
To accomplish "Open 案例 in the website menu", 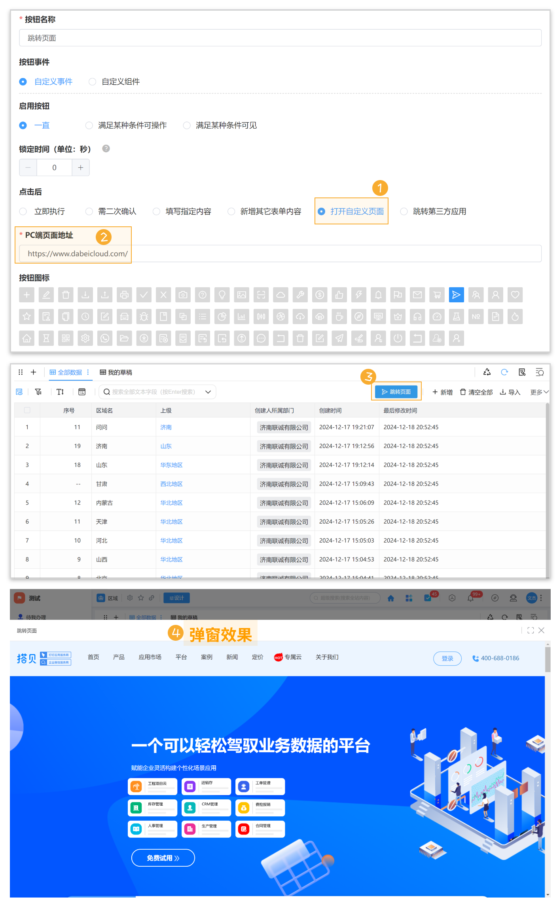I will point(207,657).
